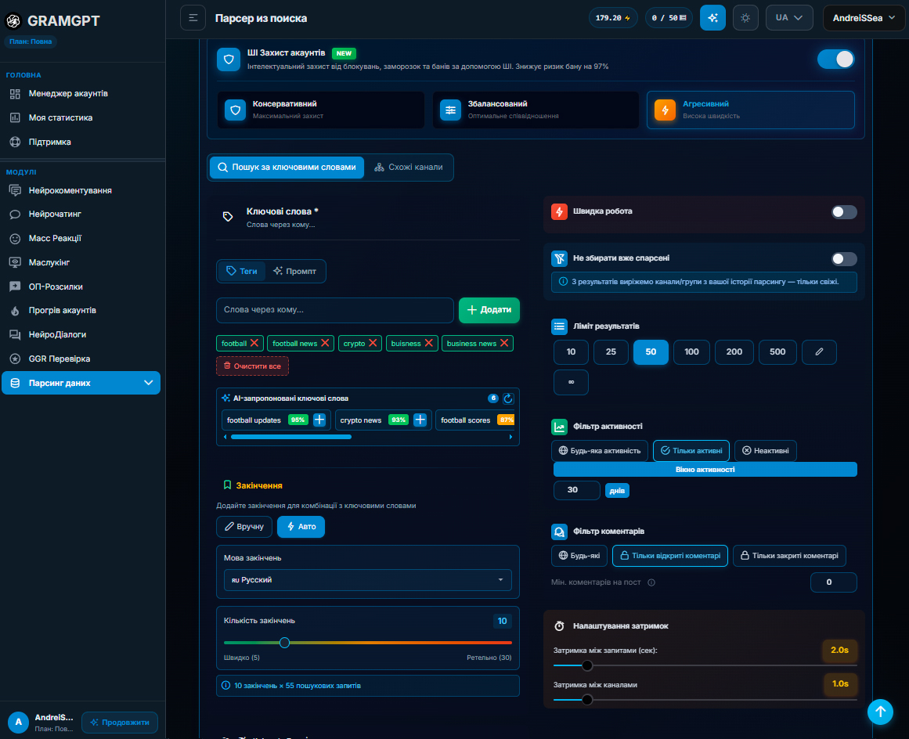Click the Продовжити button
This screenshot has width=909, height=739.
[x=120, y=723]
